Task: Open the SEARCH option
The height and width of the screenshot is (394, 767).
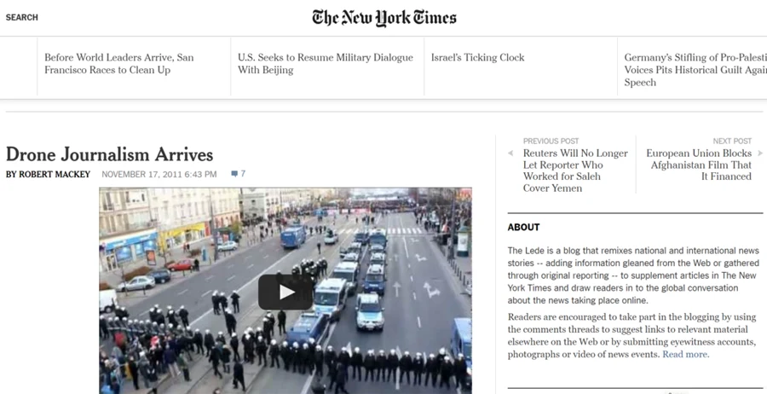Action: (21, 18)
